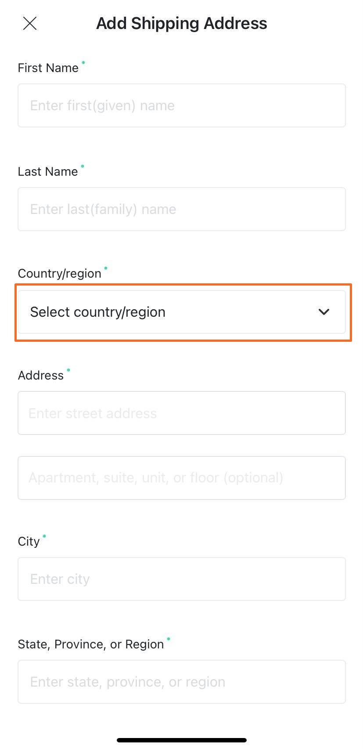Click the chevron icon in the country selector

coord(324,312)
